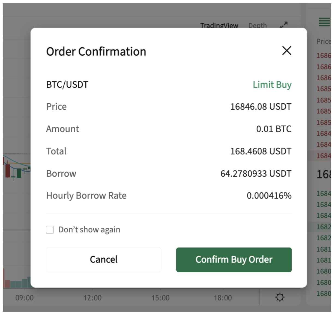Viewport: 335px width, 315px height.
Task: Open the order book layout icon
Action: (324, 22)
